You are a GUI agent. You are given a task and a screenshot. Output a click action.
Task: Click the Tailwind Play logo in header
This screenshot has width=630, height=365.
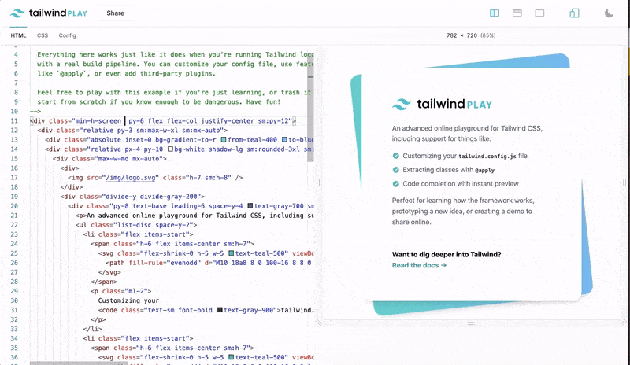tap(49, 13)
